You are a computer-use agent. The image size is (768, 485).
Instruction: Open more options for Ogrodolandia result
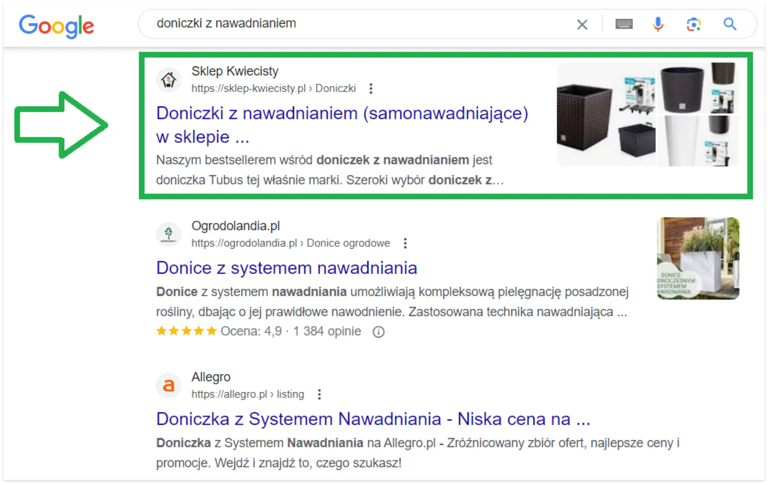pos(405,243)
